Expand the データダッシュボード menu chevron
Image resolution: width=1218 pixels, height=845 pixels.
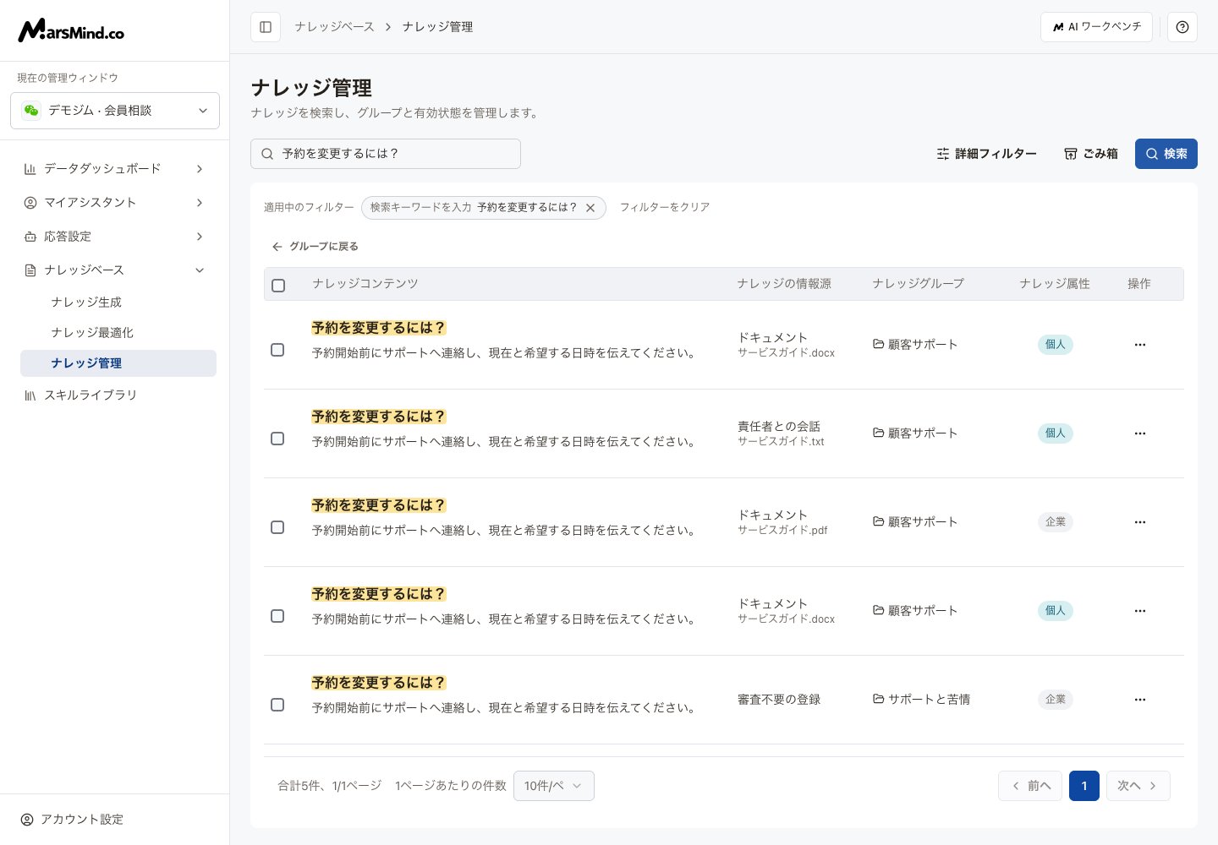pyautogui.click(x=200, y=169)
